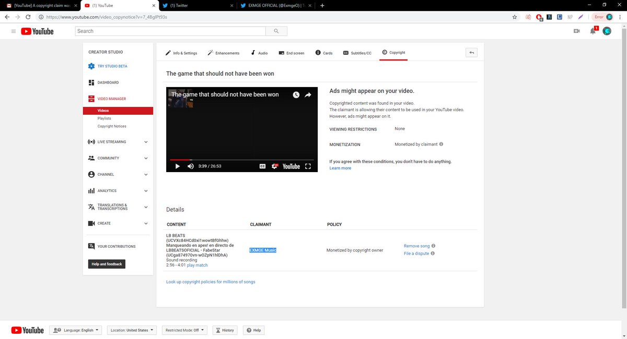
Task: Click info icon next to Monetized by claimant
Action: 442,144
